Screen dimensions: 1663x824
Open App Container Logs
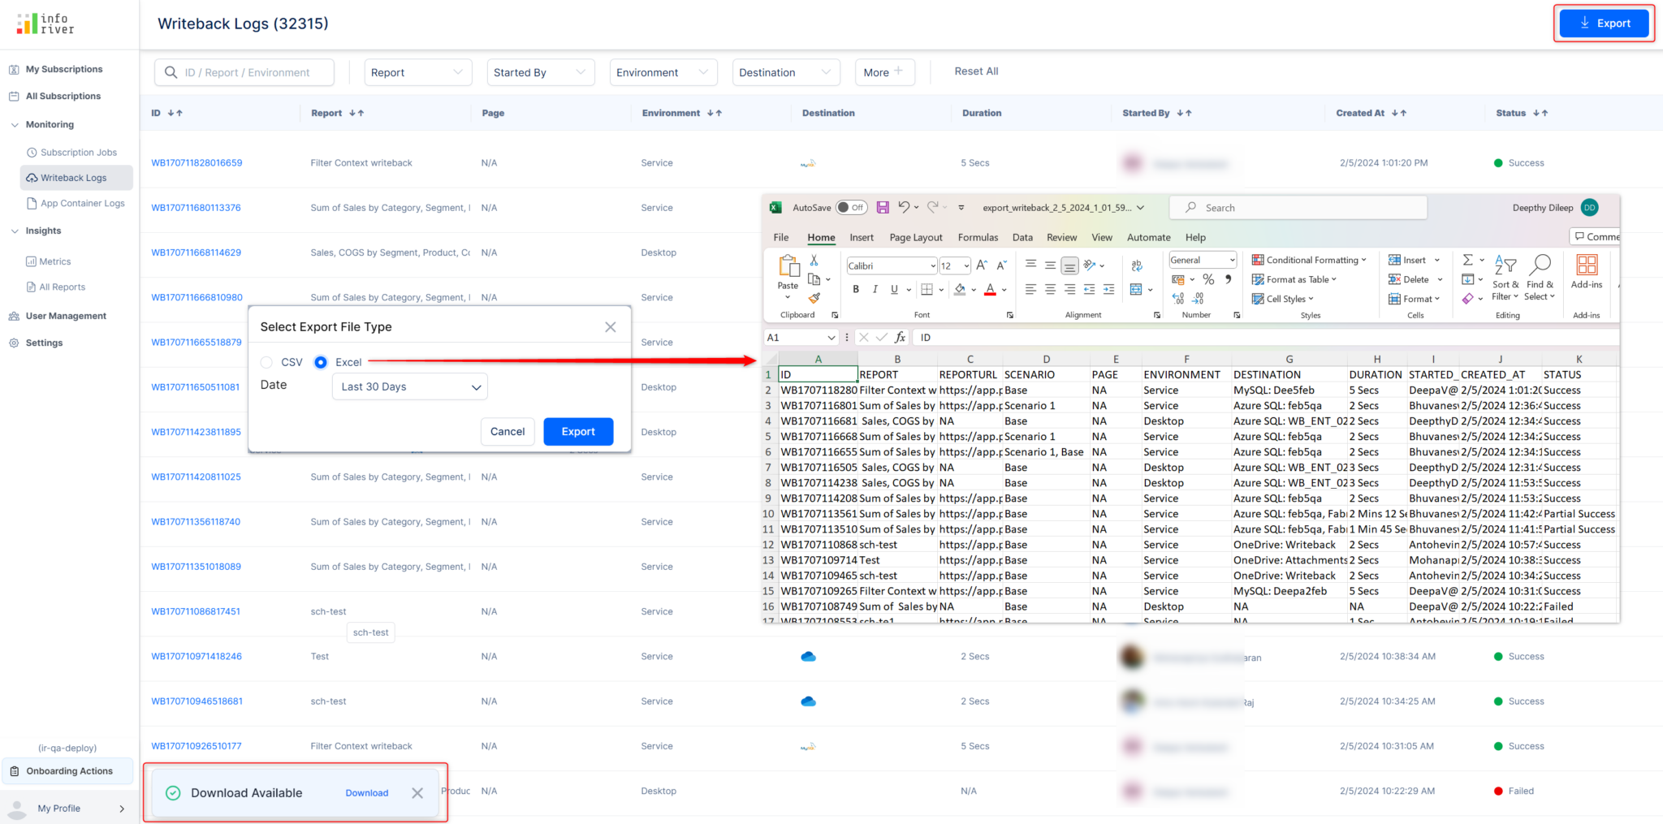coord(84,203)
